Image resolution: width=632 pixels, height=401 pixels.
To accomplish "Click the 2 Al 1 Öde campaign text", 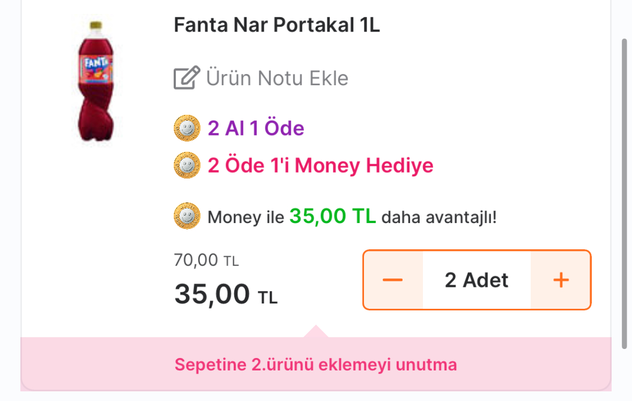I will click(x=256, y=129).
